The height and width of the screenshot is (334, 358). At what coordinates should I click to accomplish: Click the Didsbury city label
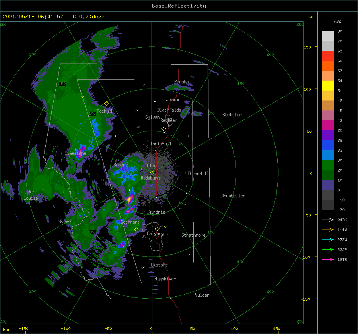point(150,178)
